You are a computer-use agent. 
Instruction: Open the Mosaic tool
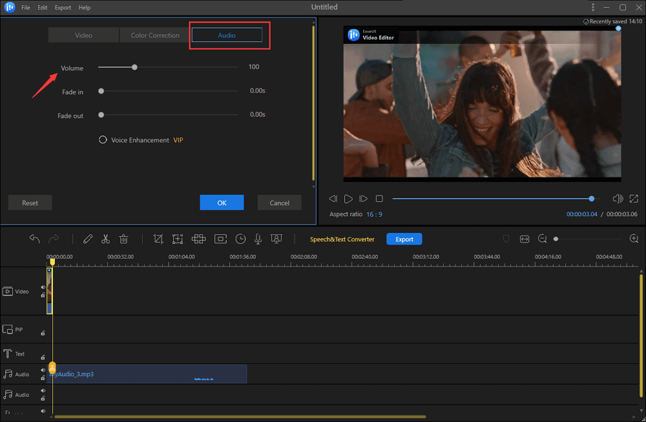pyautogui.click(x=199, y=239)
